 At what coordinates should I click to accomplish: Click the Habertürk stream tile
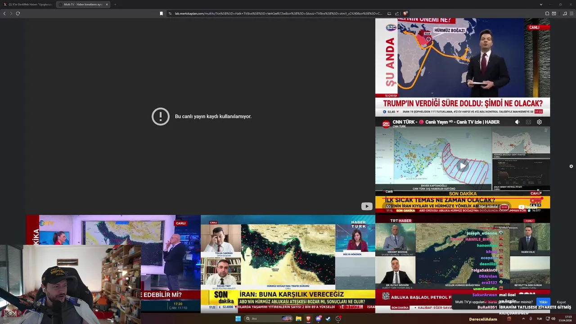288,264
